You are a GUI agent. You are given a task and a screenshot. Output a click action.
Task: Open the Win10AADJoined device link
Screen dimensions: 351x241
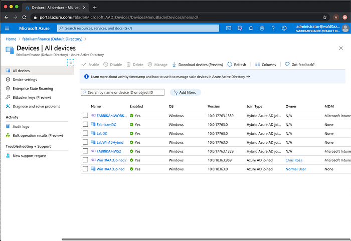coord(110,169)
